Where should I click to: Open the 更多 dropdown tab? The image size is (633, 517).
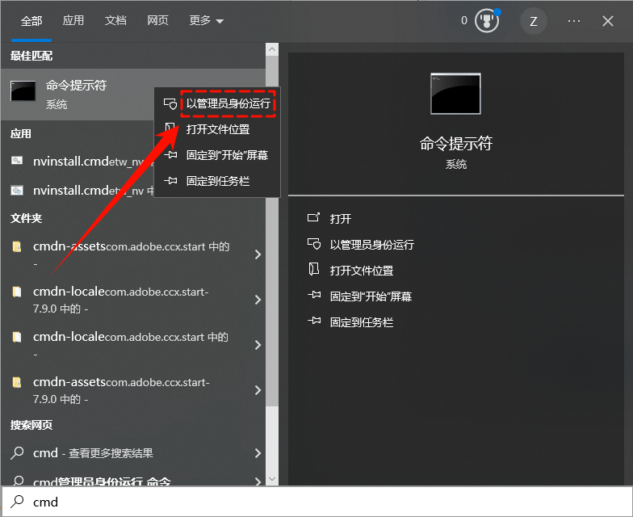point(207,20)
